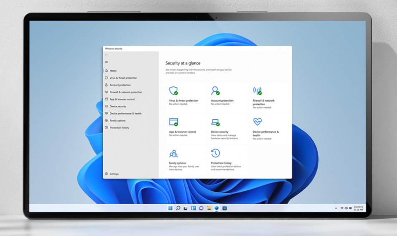Open the Windows Start menu
This screenshot has width=397, height=236.
[170, 208]
